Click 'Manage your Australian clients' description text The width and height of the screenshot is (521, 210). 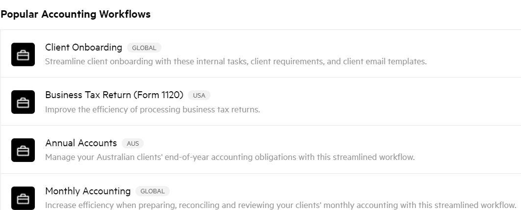point(230,157)
